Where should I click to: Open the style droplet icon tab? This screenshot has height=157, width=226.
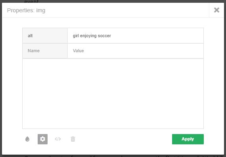[27, 139]
